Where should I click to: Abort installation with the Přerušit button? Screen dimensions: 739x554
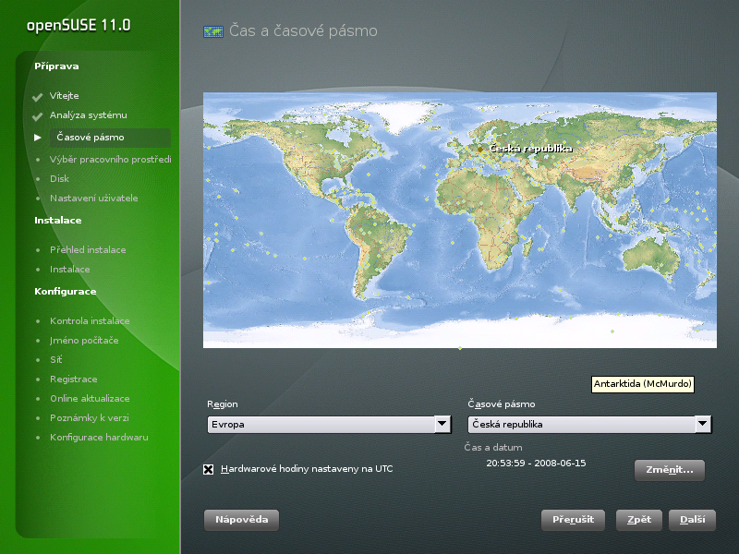coord(573,520)
